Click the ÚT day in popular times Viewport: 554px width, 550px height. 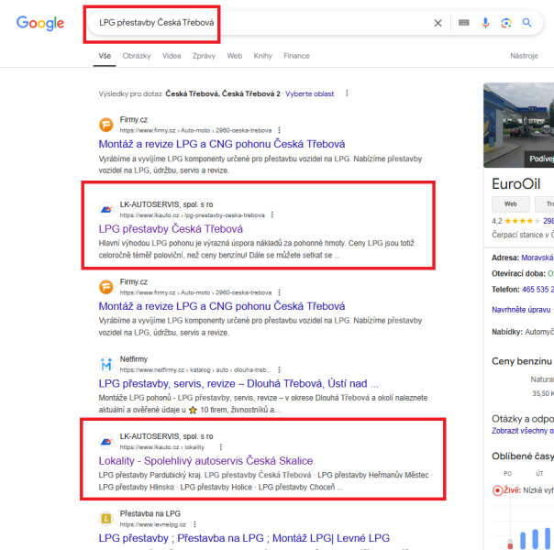coord(539,473)
